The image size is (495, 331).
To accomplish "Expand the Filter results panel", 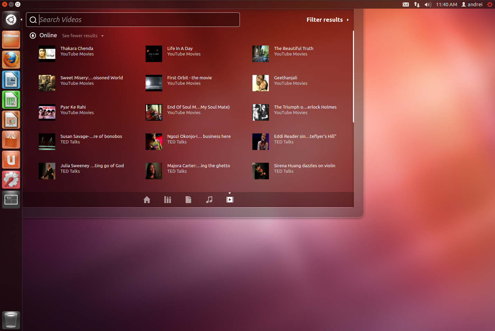I will (x=328, y=20).
